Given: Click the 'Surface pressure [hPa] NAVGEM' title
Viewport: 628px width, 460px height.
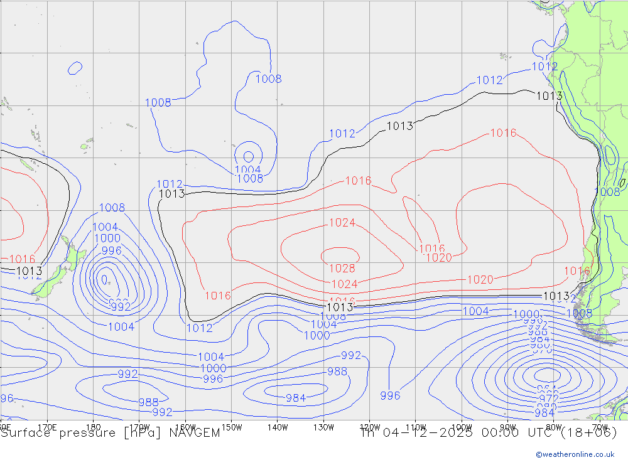Looking at the screenshot, I should (110, 433).
